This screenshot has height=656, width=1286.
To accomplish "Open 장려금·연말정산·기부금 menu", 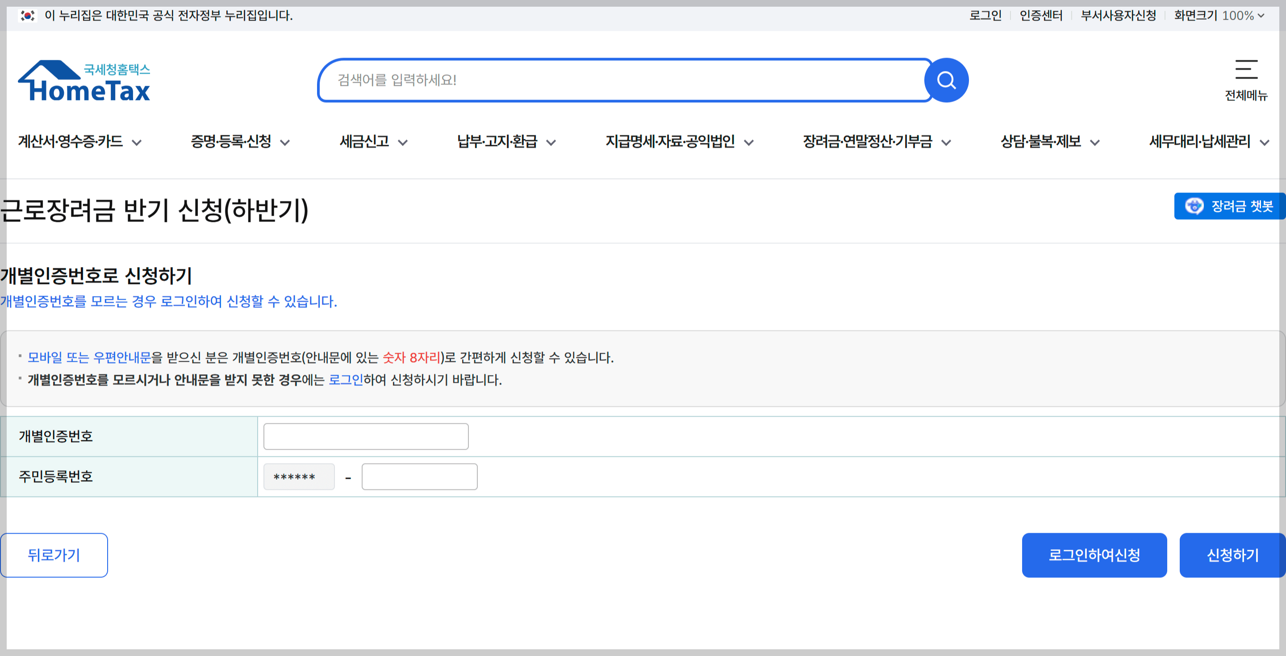I will (x=868, y=142).
